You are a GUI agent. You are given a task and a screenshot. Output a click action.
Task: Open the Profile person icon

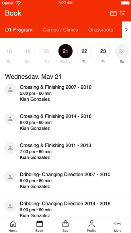pos(92,224)
